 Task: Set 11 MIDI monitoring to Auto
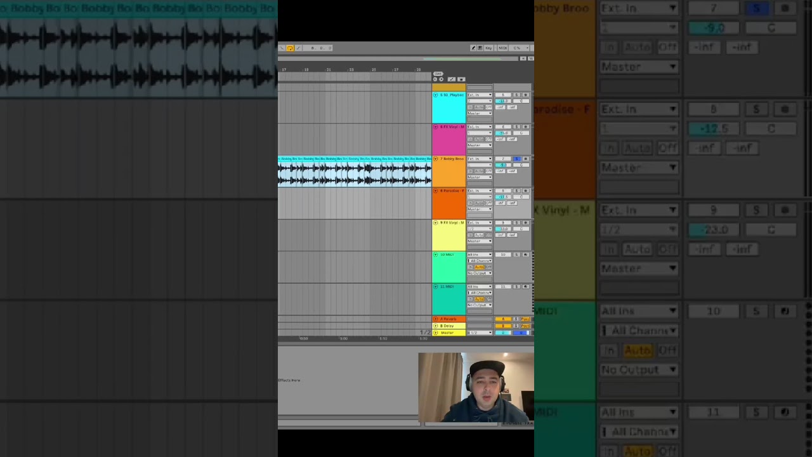[x=479, y=299]
